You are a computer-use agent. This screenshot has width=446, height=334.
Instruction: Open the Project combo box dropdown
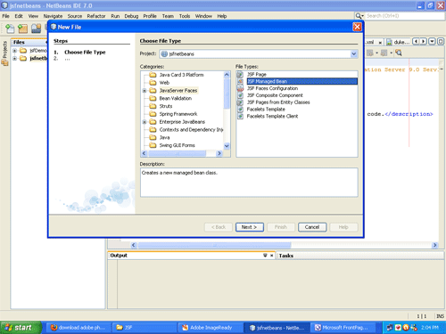point(353,53)
